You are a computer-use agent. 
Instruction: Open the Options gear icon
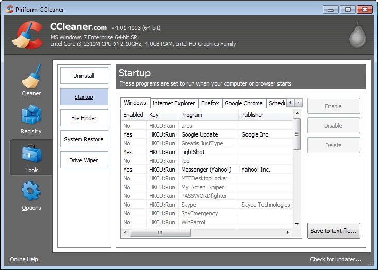point(31,192)
